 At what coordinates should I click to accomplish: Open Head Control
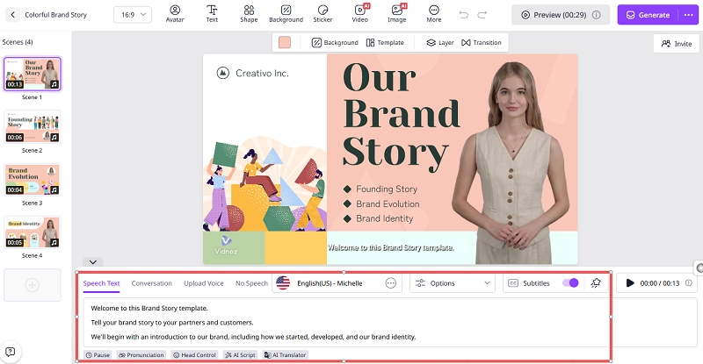tap(194, 355)
